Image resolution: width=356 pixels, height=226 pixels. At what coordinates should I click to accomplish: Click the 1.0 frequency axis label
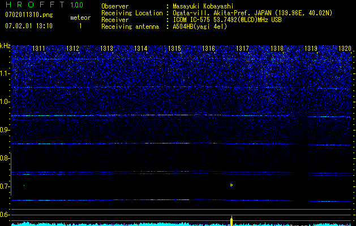coord(5,102)
